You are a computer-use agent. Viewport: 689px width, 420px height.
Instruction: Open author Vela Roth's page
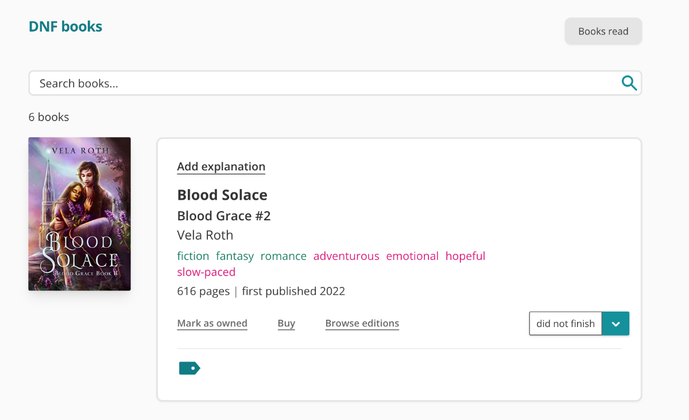point(205,235)
